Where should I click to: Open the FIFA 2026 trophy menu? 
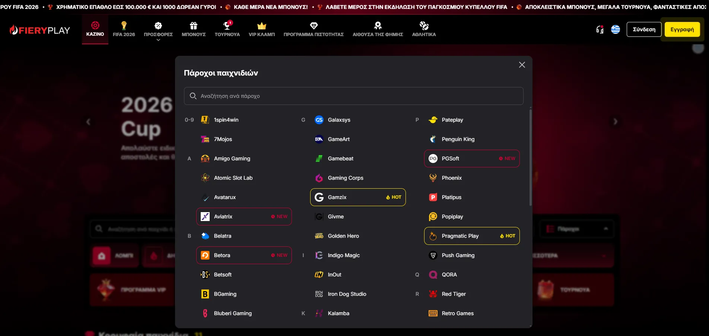tap(124, 29)
